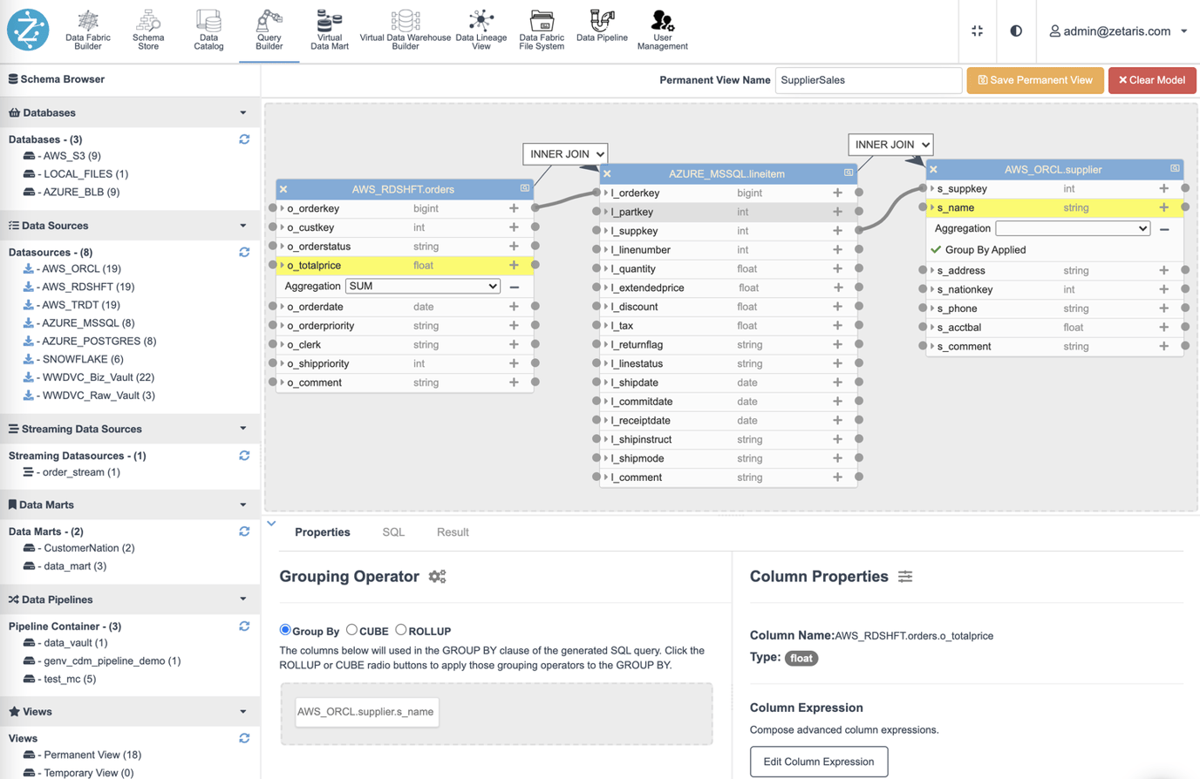This screenshot has width=1200, height=779.
Task: Open the Data Catalog
Action: [208, 30]
